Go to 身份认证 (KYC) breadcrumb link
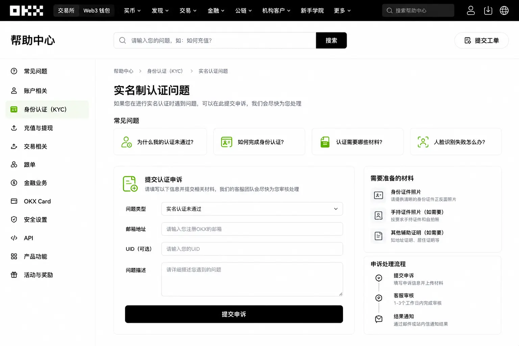Screen dimensions: 519x346 pyautogui.click(x=165, y=71)
